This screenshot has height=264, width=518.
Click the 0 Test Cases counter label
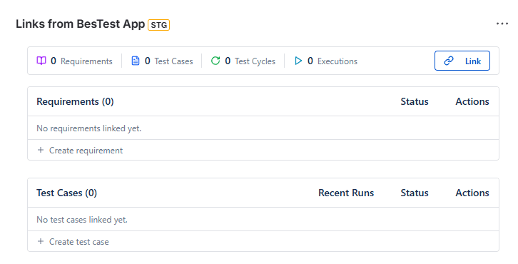coord(169,61)
